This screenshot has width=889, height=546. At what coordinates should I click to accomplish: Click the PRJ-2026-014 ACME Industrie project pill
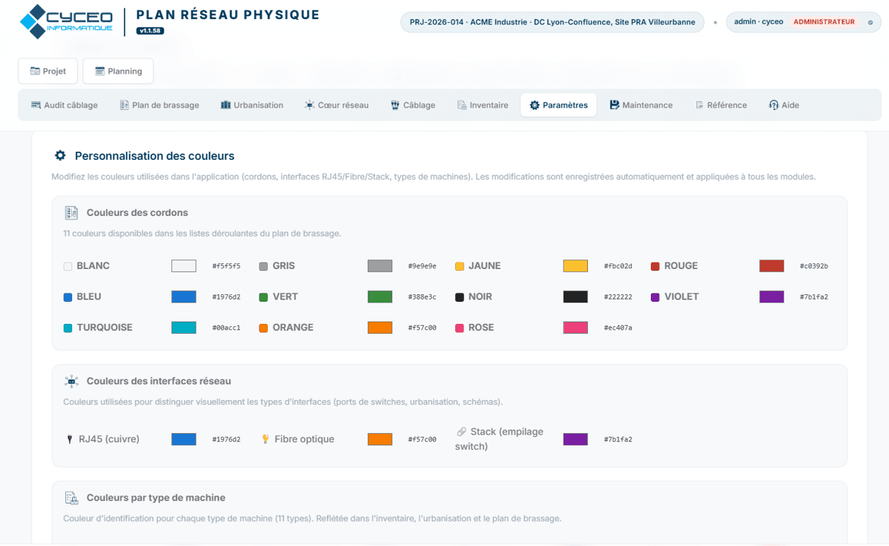(552, 22)
